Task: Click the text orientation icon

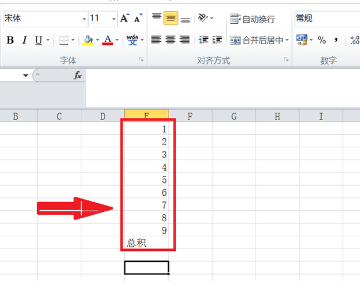Action: coord(202,19)
